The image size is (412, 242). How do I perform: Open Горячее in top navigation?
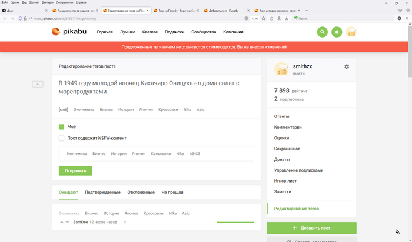[105, 32]
